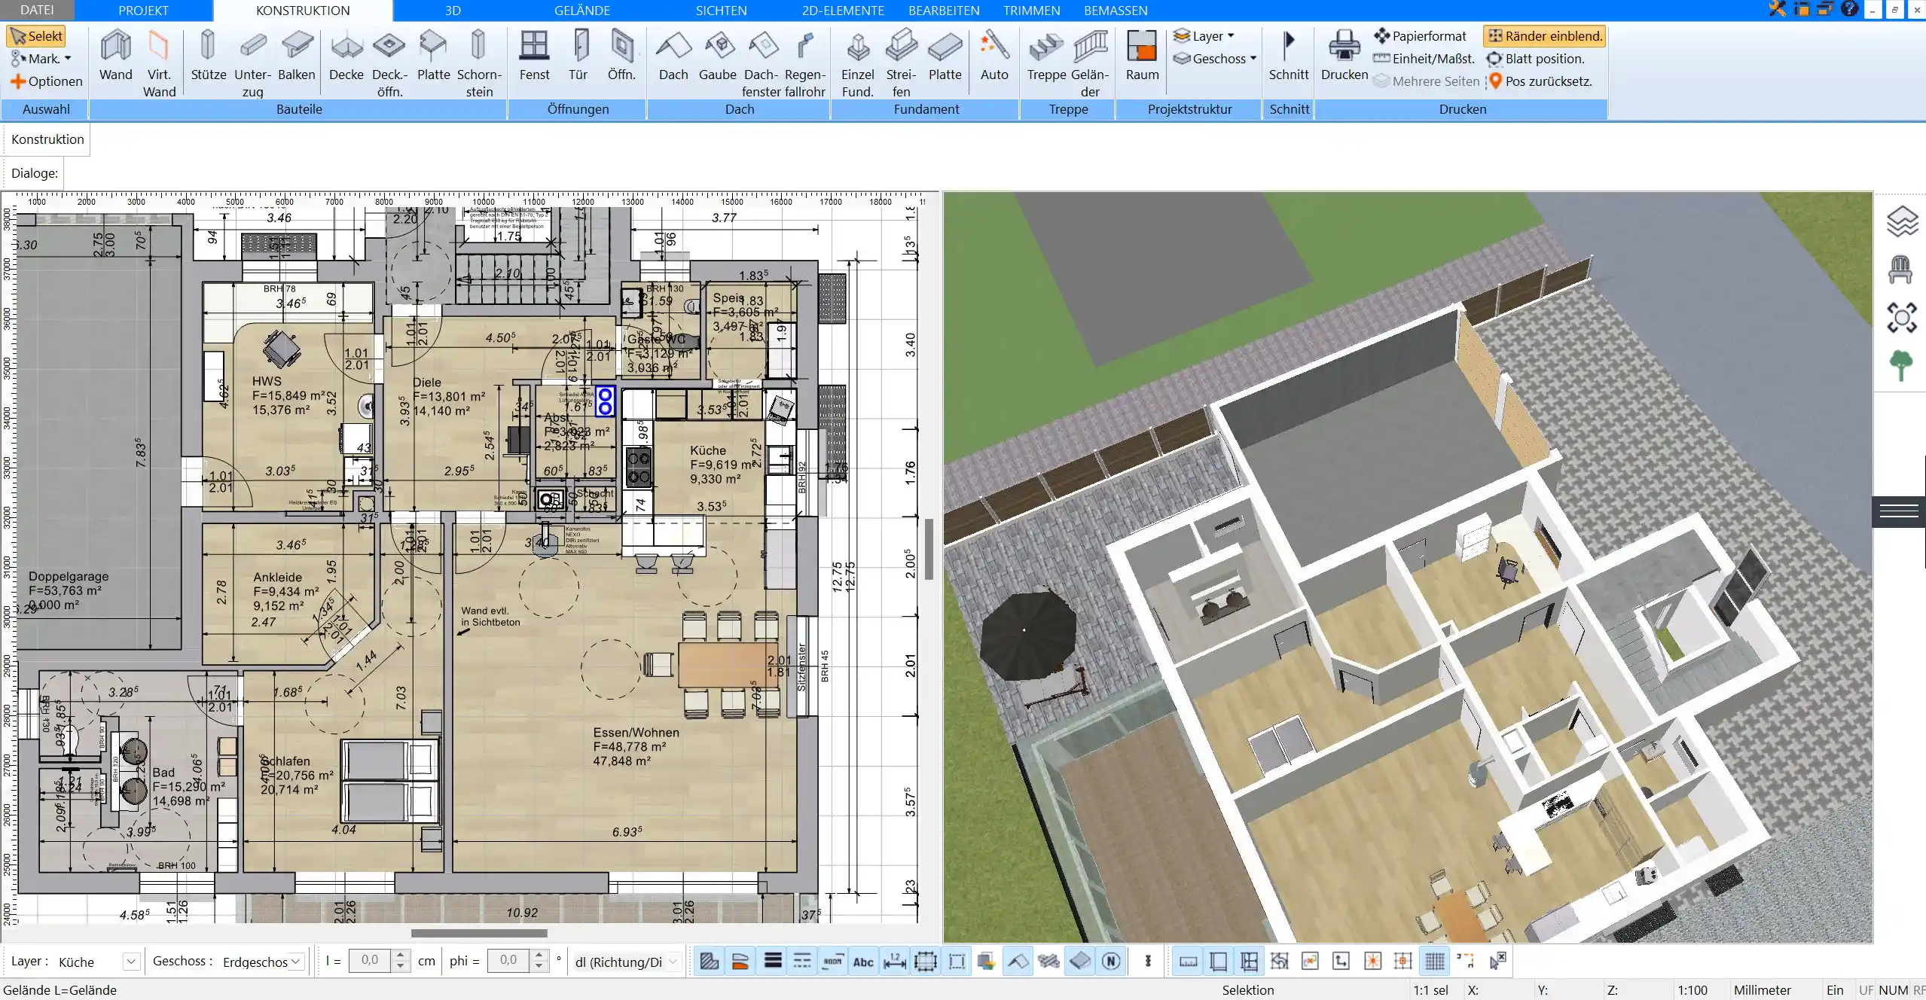
Task: Expand the Geschoss Erdgeschoss combo box
Action: [x=297, y=962]
